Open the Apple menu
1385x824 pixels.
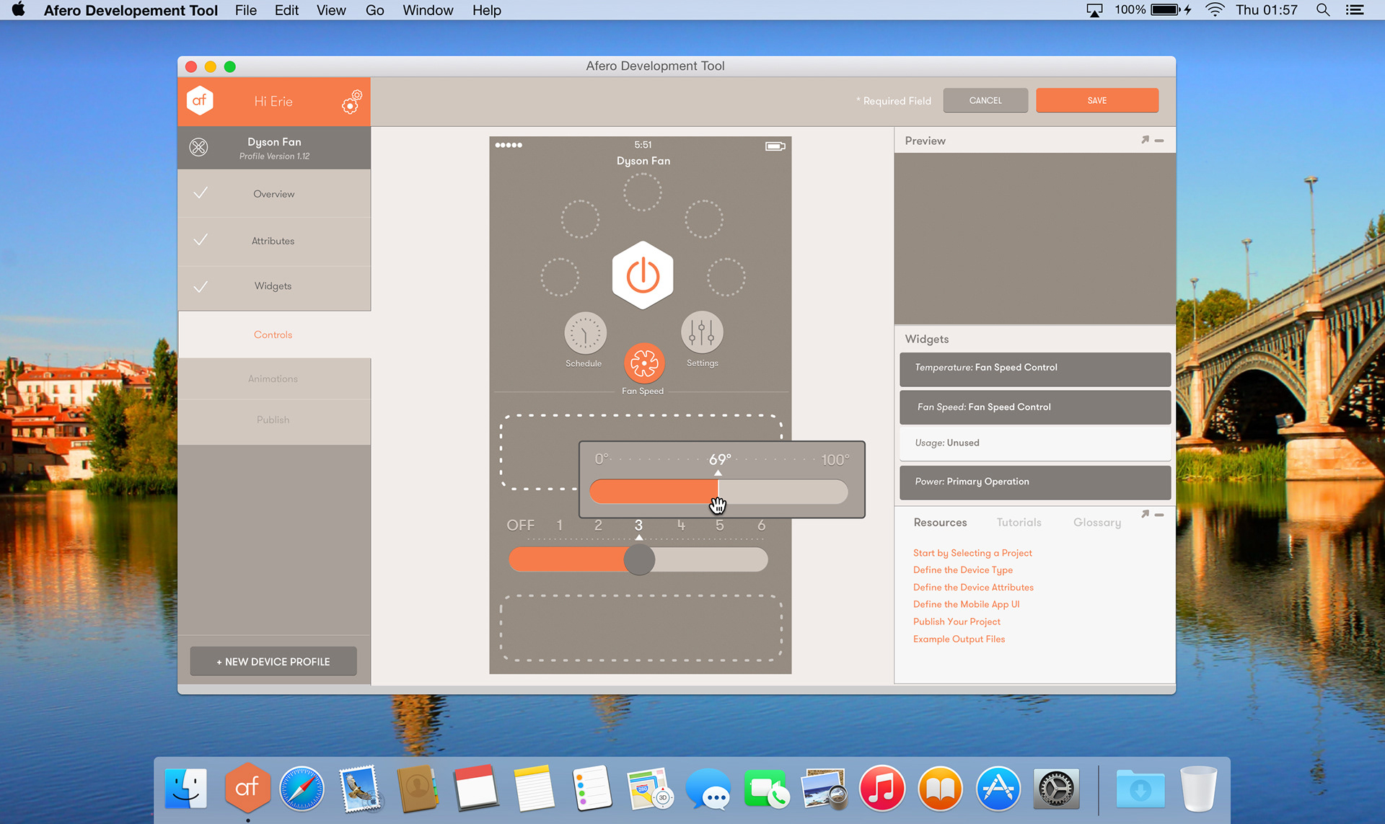point(19,9)
